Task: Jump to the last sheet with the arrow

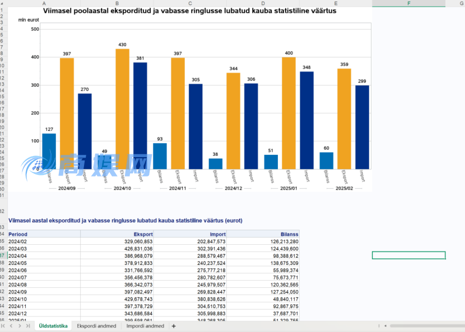Action: [27, 326]
